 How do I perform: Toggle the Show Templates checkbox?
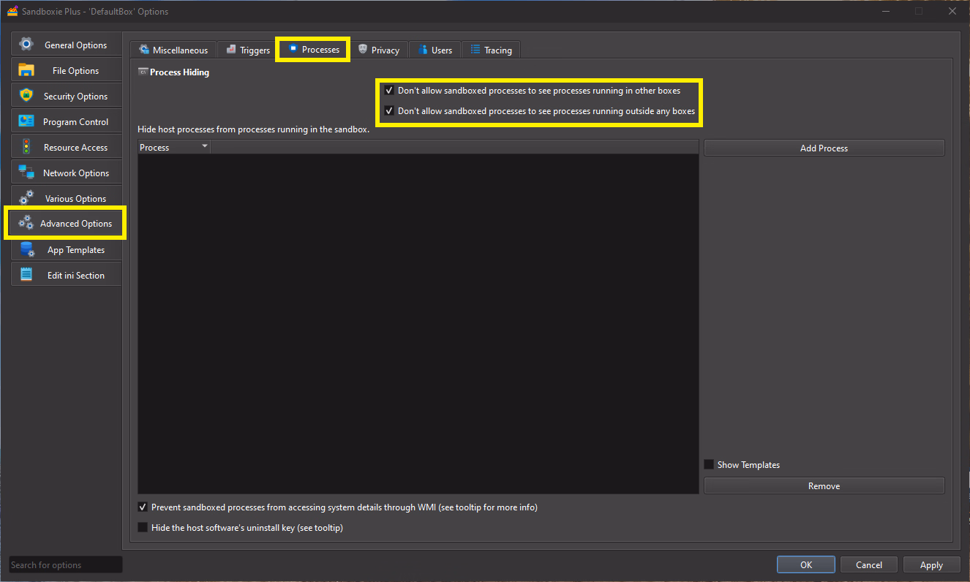click(x=709, y=464)
